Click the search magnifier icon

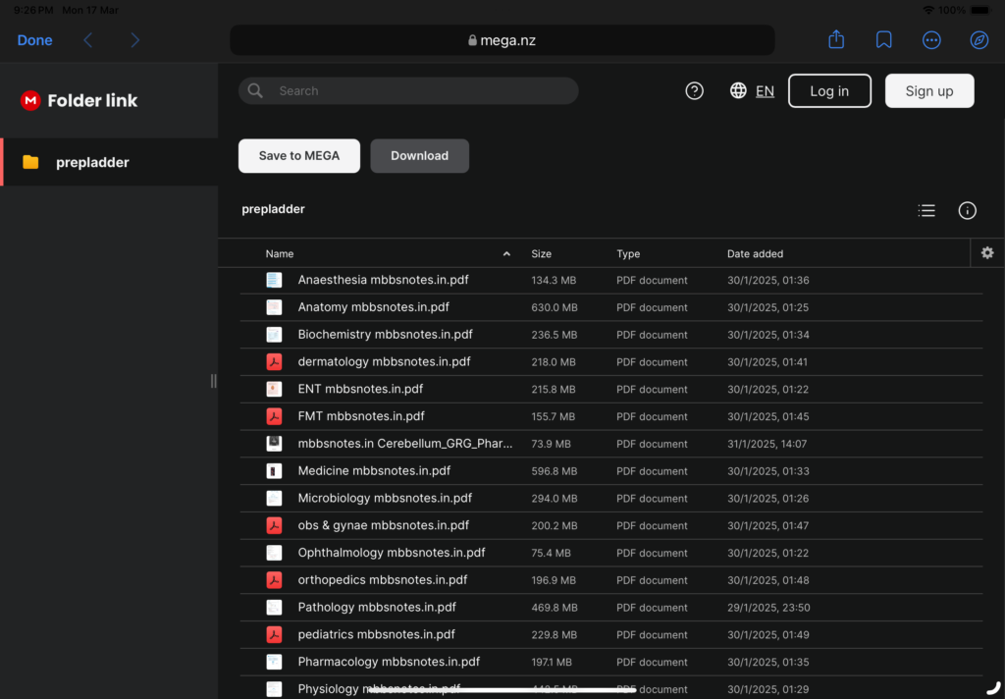255,91
